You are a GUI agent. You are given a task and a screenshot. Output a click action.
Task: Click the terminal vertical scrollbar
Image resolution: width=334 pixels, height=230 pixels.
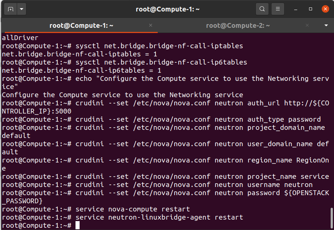tap(332, 218)
